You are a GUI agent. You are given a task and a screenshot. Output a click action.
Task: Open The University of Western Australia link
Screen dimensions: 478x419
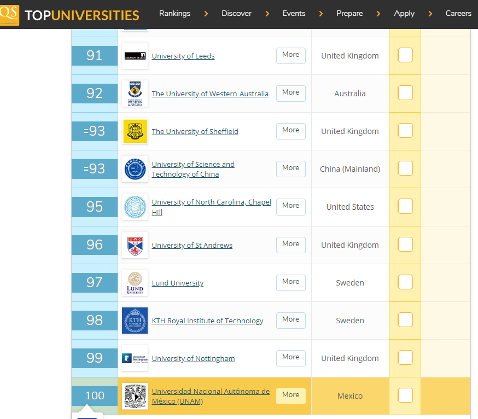click(210, 94)
